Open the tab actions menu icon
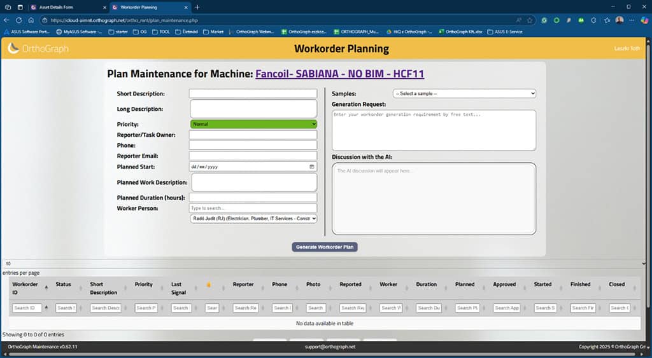 click(20, 7)
